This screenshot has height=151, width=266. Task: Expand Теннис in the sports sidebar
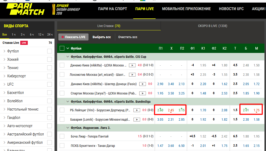coord(5,68)
